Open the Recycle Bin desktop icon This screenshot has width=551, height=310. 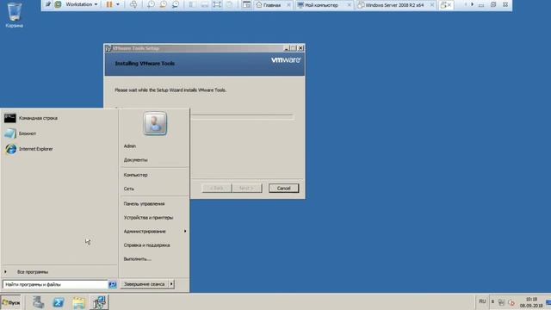[x=15, y=15]
